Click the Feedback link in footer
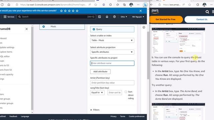214x120 pixels. tap(13, 116)
